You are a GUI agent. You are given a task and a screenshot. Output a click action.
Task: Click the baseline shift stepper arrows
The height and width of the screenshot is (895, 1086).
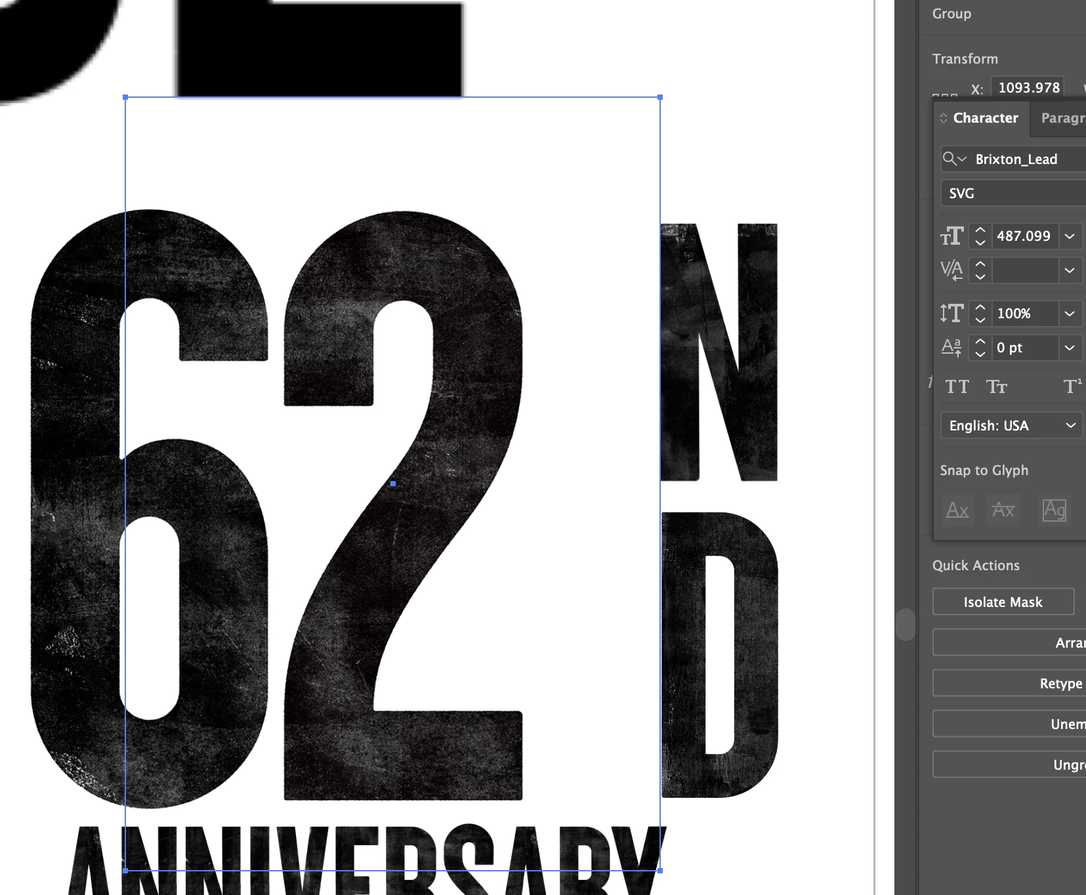(x=980, y=348)
